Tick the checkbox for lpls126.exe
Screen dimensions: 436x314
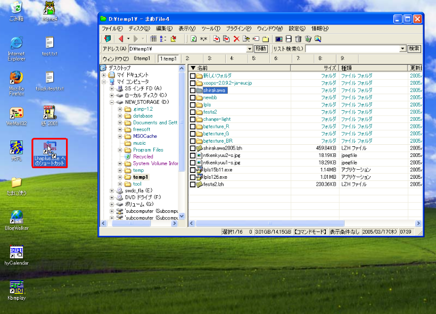(193, 177)
